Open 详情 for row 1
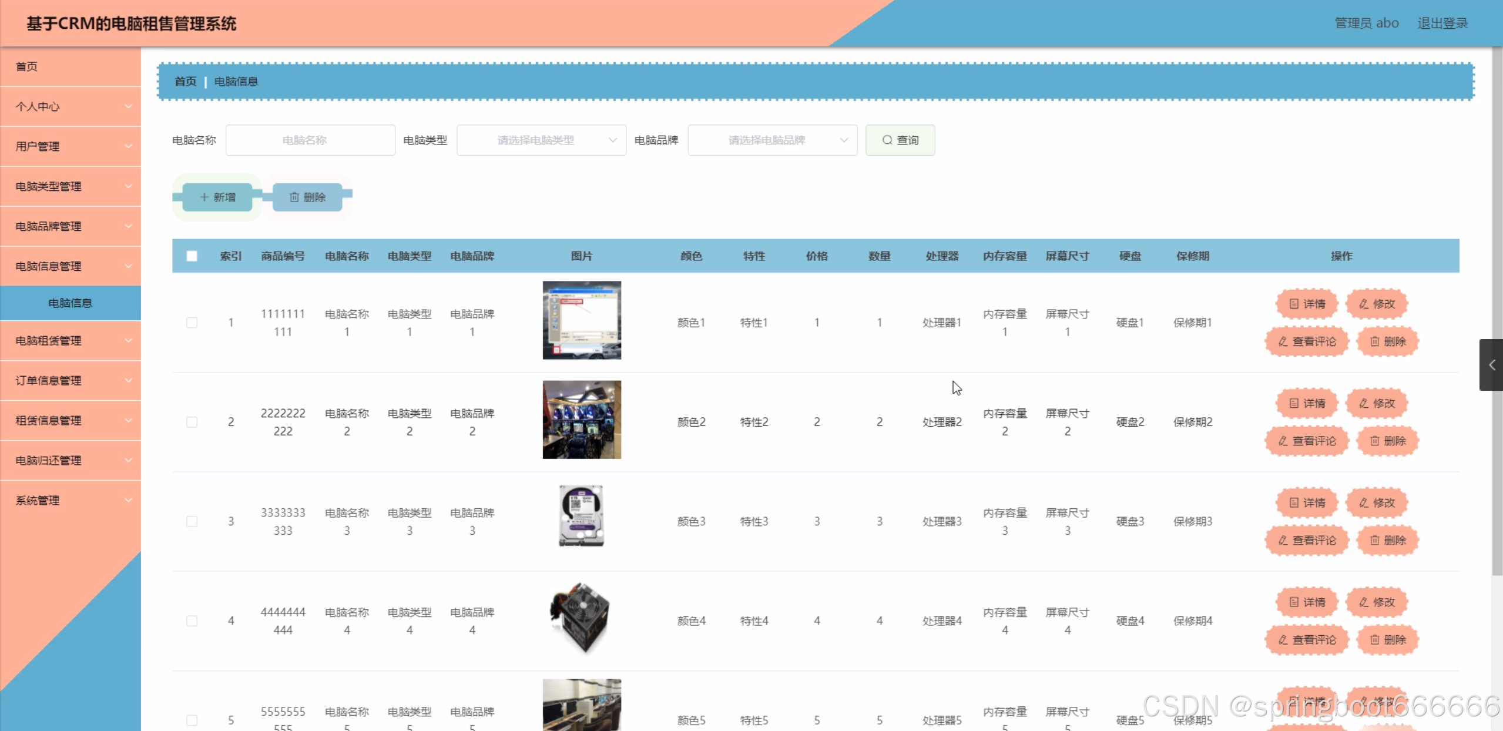 coord(1307,304)
